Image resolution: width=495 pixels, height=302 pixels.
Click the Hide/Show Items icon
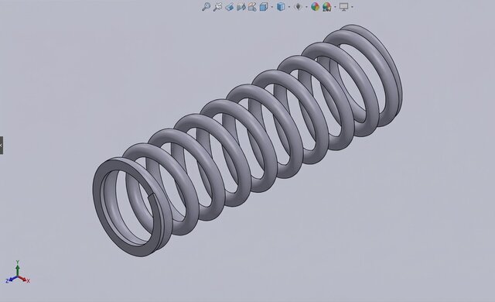[298, 7]
